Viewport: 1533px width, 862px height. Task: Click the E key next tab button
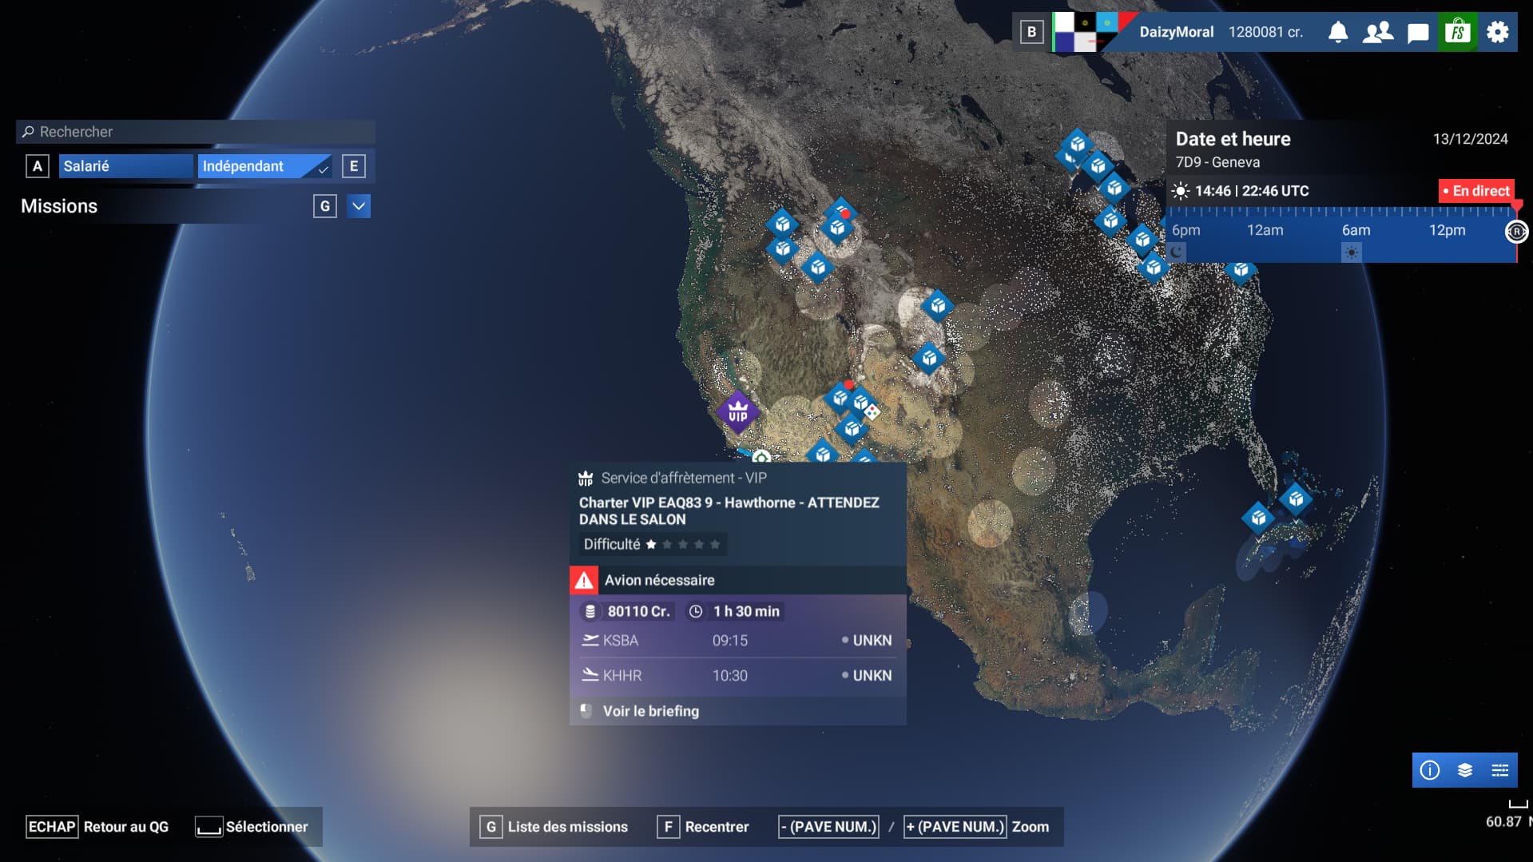click(354, 166)
